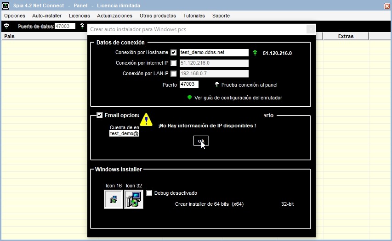This screenshot has width=392, height=241.
Task: Click the yellow warning icon in the message
Action: (146, 120)
